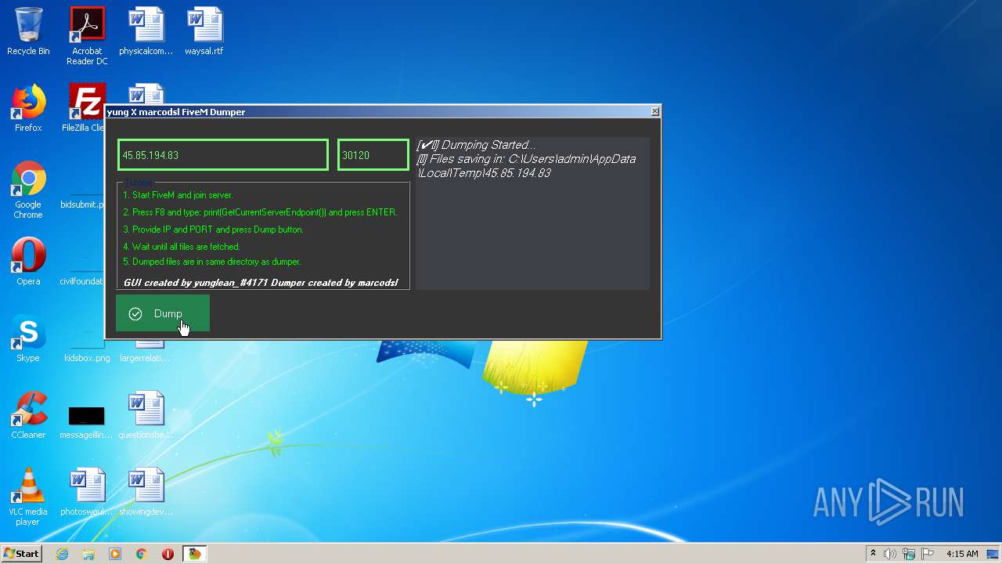Screen dimensions: 1002x564
Task: Click the volume speaker tray icon
Action: point(890,554)
